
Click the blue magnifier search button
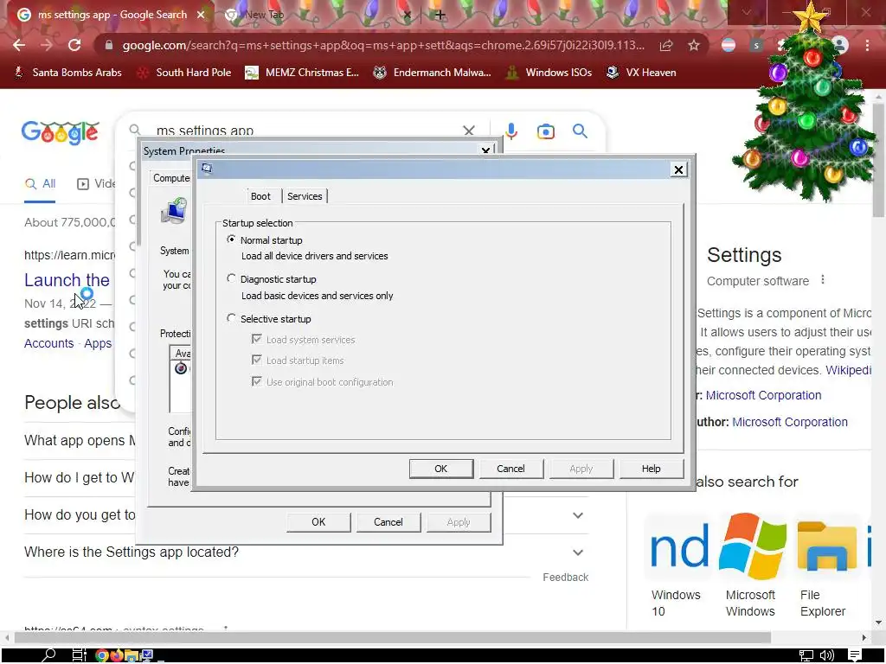point(580,131)
